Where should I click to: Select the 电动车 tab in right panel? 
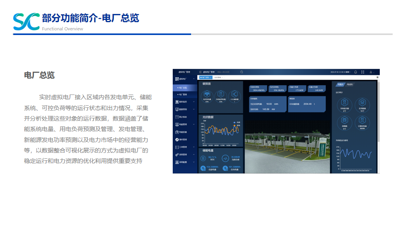click(x=350, y=84)
